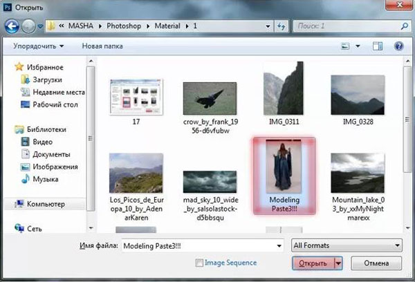The height and width of the screenshot is (282, 415).
Task: Click the refresh button next to address bar
Action: tap(281, 26)
